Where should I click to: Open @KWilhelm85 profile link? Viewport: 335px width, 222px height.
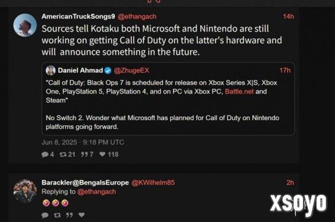pos(153,182)
